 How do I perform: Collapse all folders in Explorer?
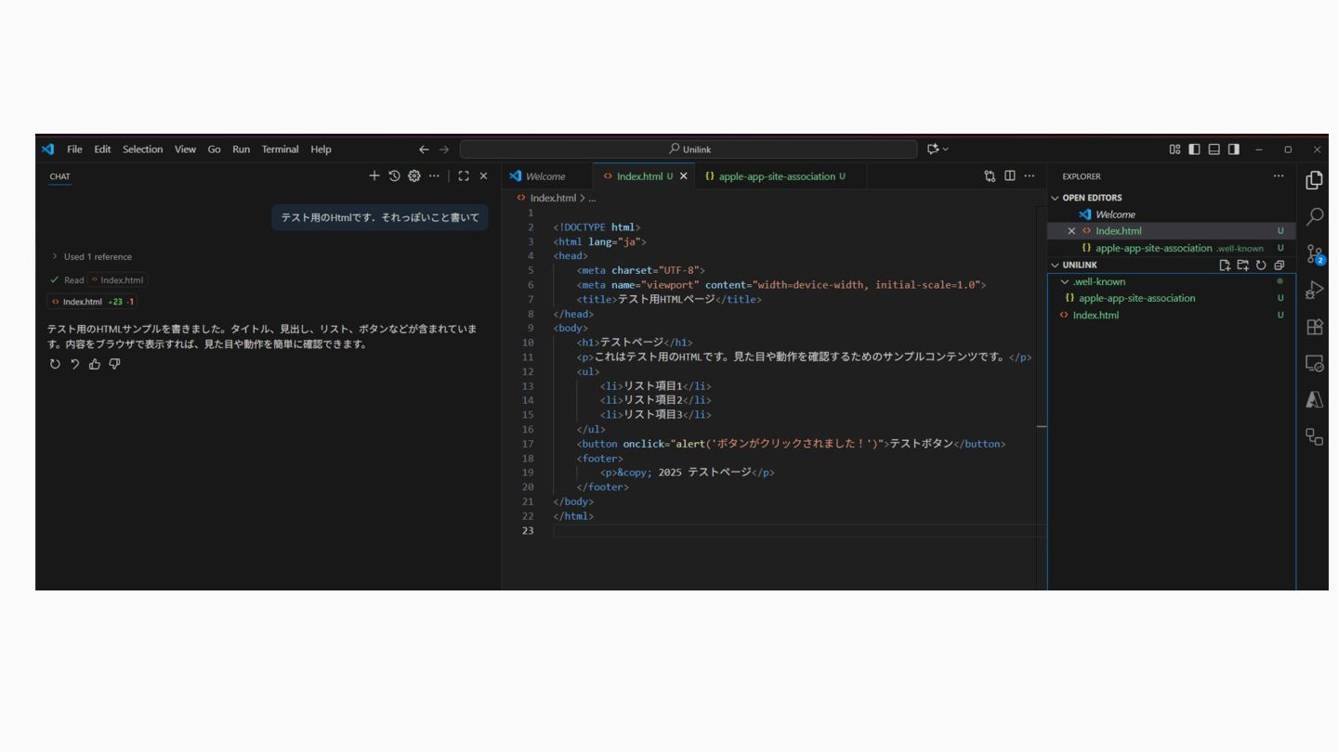click(x=1279, y=265)
